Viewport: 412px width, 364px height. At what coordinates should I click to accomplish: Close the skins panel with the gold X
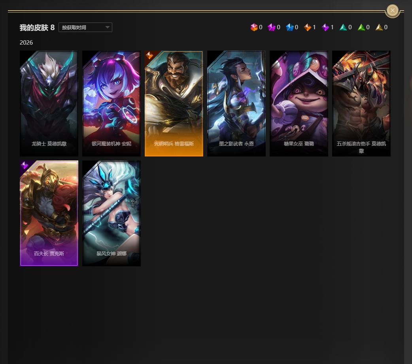393,11
